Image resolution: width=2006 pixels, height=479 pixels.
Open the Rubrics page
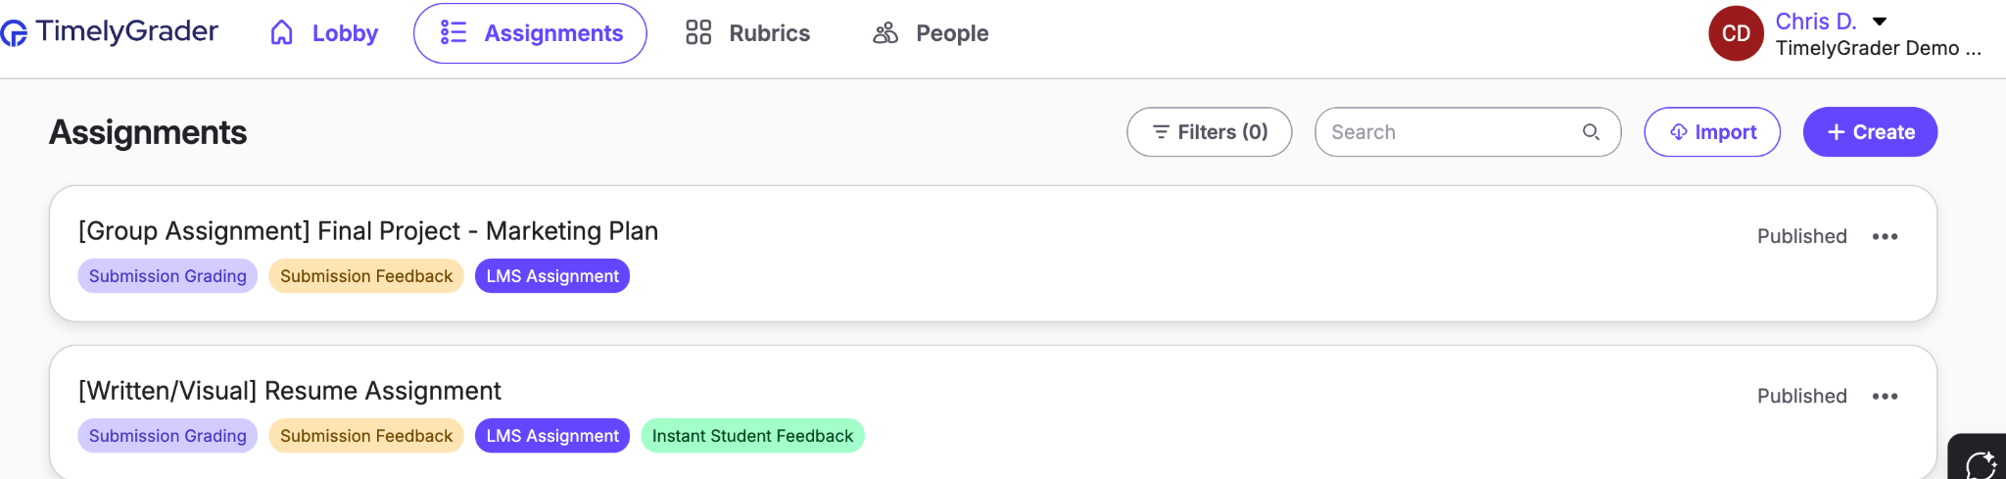(x=747, y=33)
